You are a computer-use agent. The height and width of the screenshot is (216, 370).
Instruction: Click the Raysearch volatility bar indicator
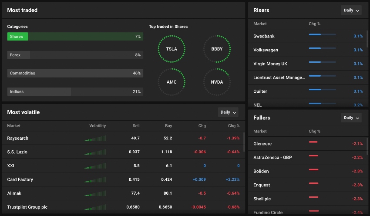click(95, 138)
